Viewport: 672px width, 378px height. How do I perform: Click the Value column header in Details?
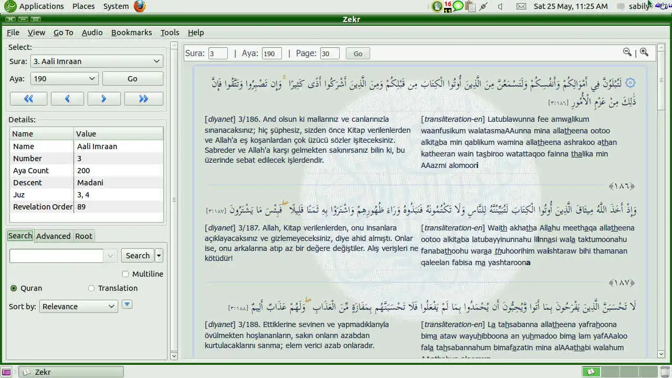coord(118,134)
